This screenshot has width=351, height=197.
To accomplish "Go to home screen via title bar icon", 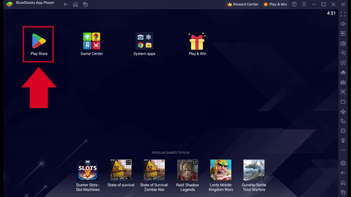I will 75,4.
